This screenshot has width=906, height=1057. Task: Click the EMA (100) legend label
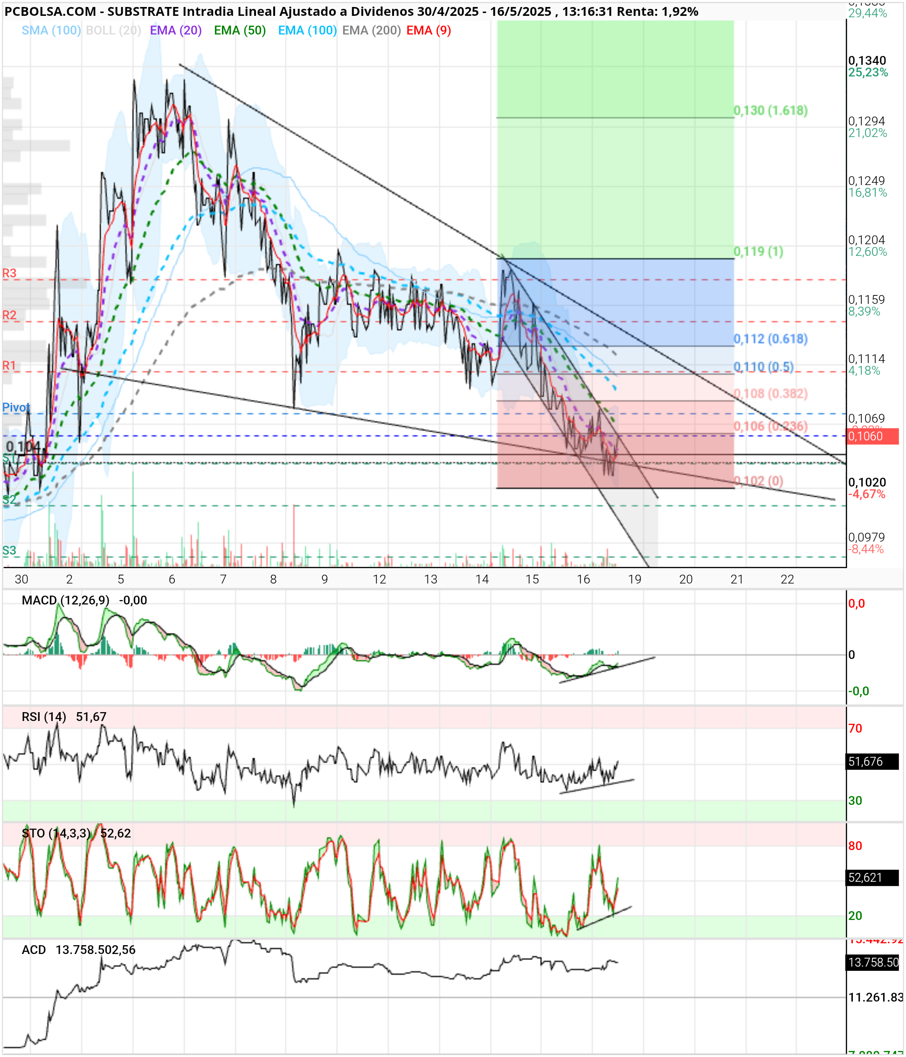307,31
